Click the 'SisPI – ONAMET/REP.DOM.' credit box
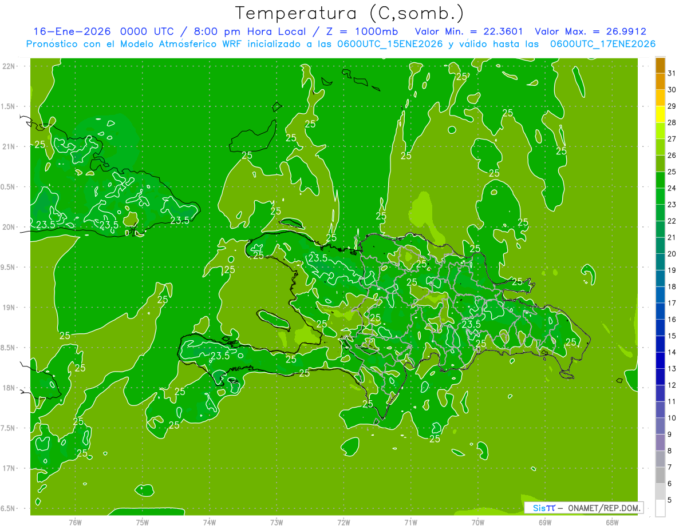 pyautogui.click(x=583, y=508)
